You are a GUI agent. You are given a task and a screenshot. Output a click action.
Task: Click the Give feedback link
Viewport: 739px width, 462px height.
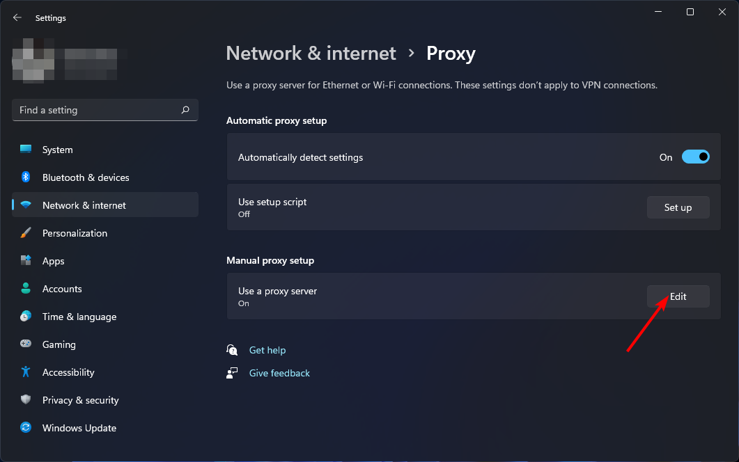tap(279, 373)
